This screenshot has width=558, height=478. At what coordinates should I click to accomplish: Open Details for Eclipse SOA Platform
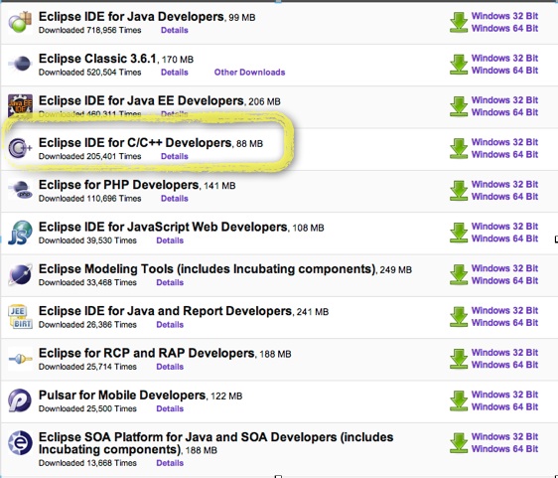click(170, 463)
